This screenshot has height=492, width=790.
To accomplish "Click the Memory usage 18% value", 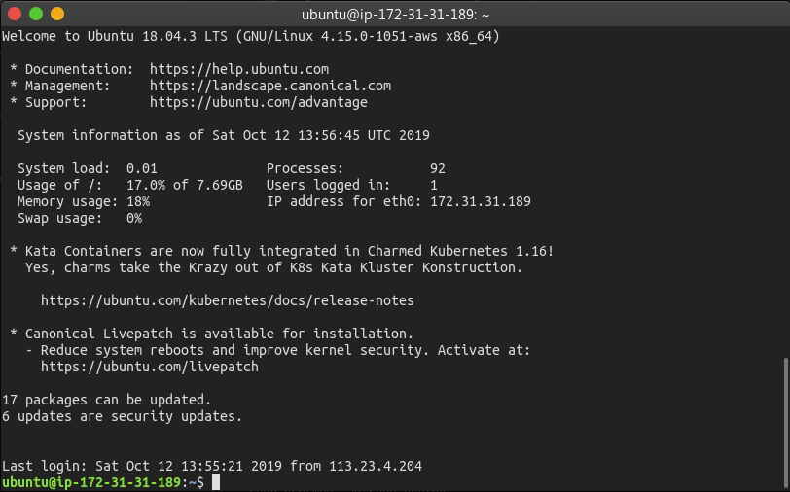I will pos(138,201).
